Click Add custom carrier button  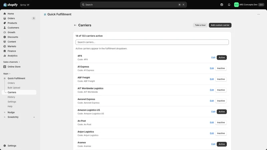[x=220, y=25]
